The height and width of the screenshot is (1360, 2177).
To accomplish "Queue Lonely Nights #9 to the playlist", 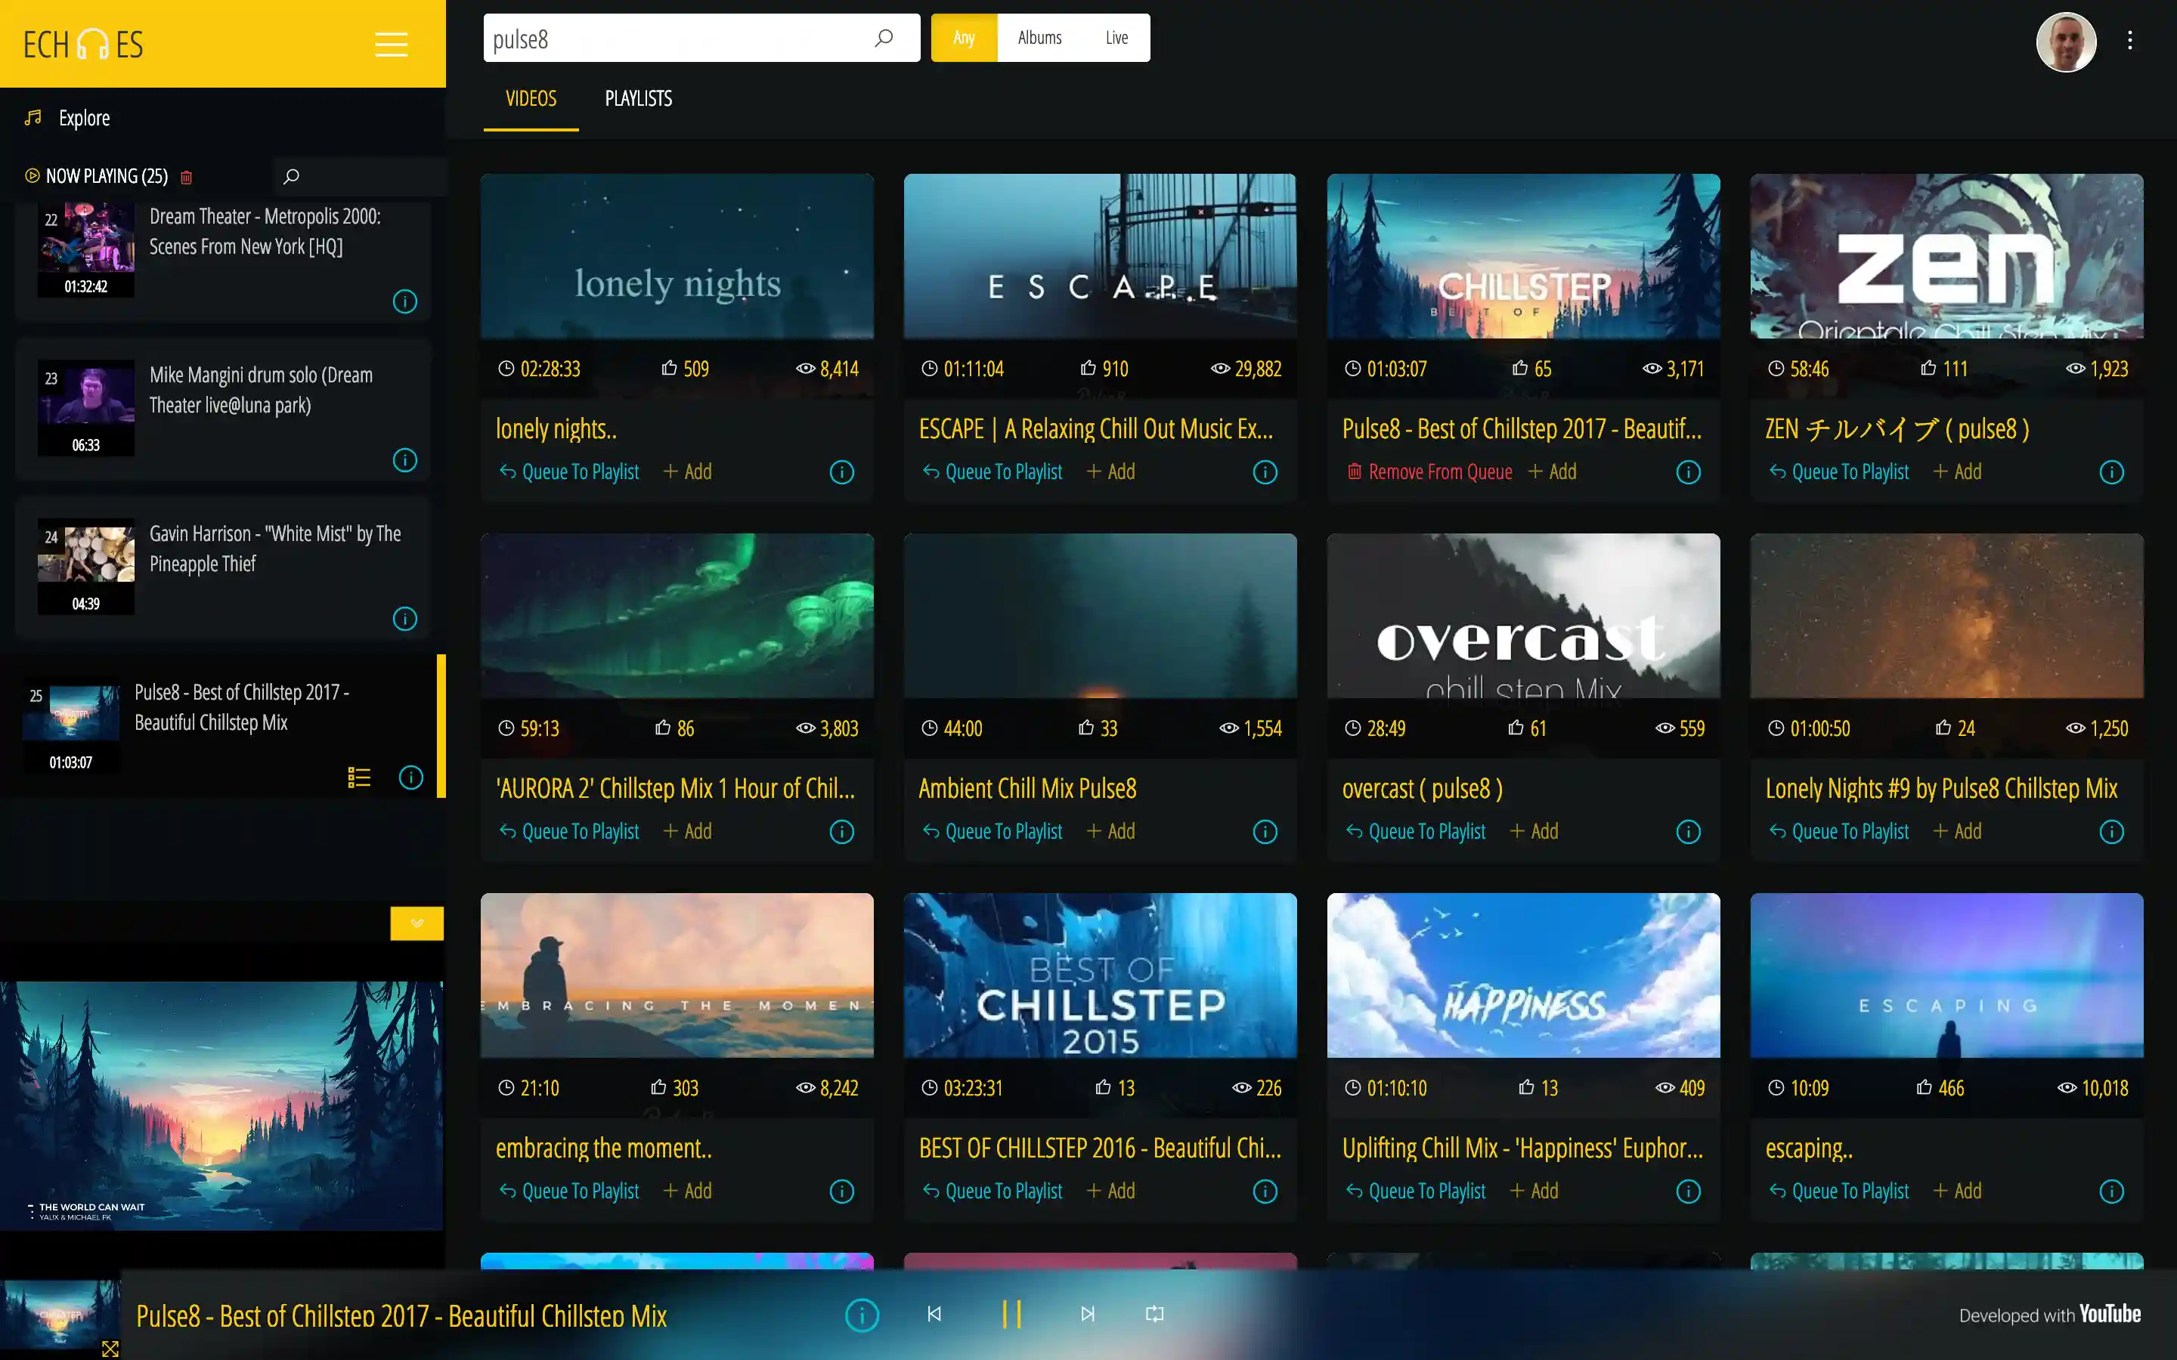I will click(x=1839, y=832).
